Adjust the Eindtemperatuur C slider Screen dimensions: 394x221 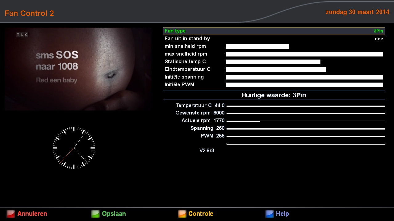point(276,70)
